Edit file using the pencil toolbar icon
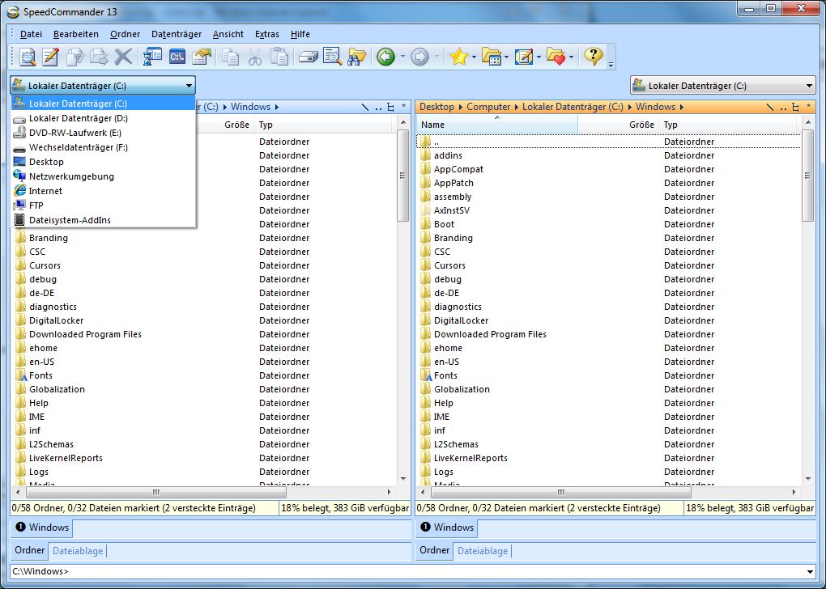826x589 pixels. 49,57
